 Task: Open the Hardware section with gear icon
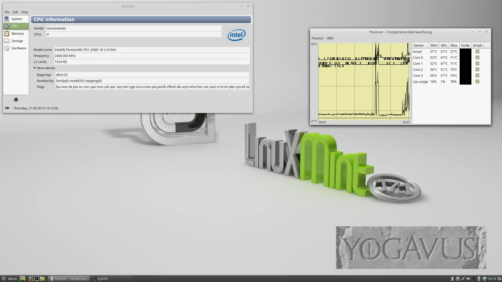18,48
